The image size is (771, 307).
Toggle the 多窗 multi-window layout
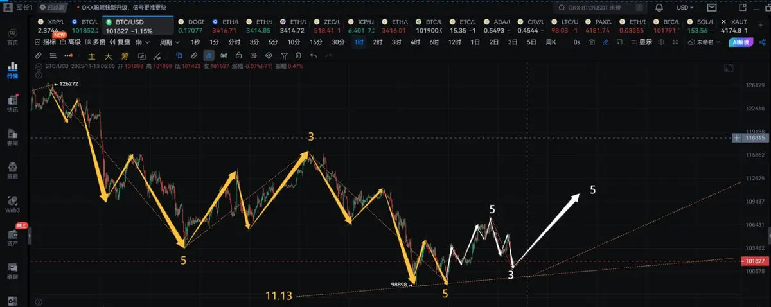tap(94, 42)
